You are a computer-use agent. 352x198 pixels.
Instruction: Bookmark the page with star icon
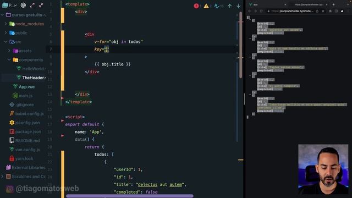(323, 11)
